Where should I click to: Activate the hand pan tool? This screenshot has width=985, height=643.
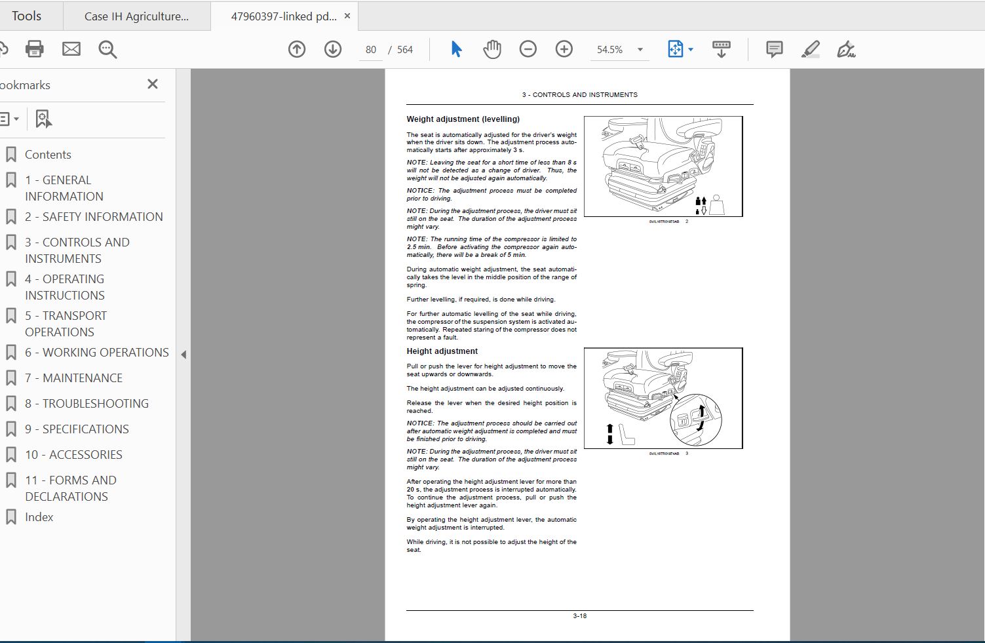(492, 49)
